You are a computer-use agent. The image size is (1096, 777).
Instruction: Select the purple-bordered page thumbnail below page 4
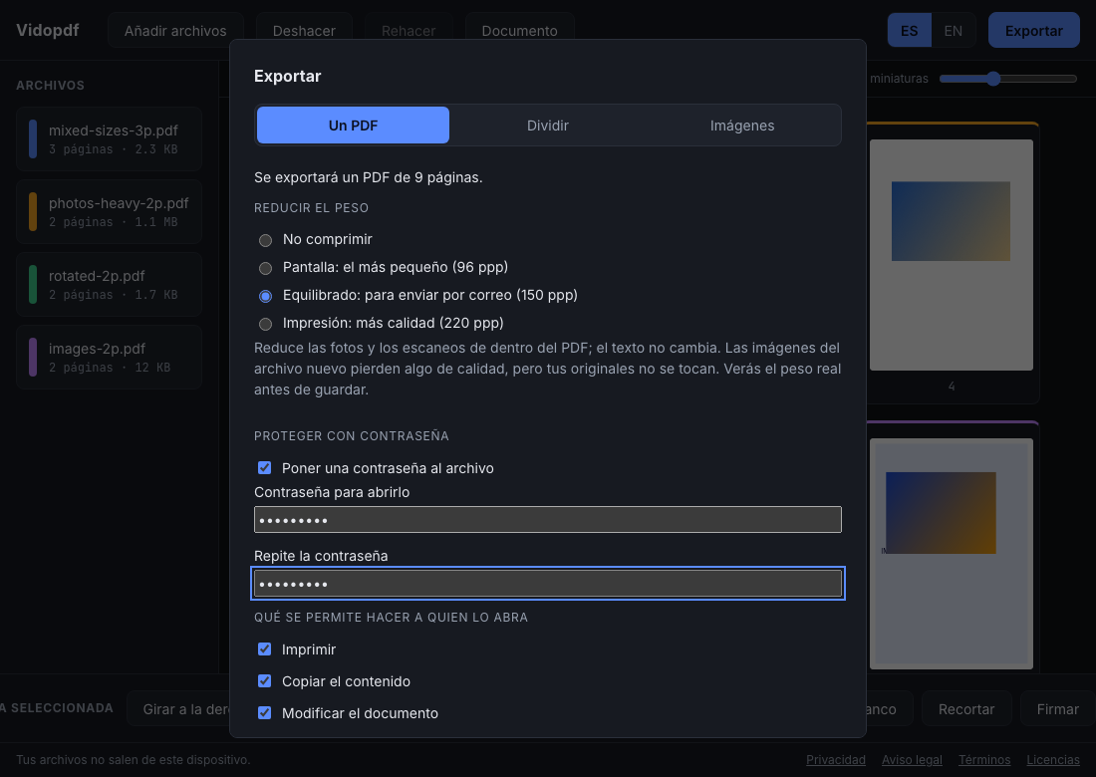tap(952, 554)
